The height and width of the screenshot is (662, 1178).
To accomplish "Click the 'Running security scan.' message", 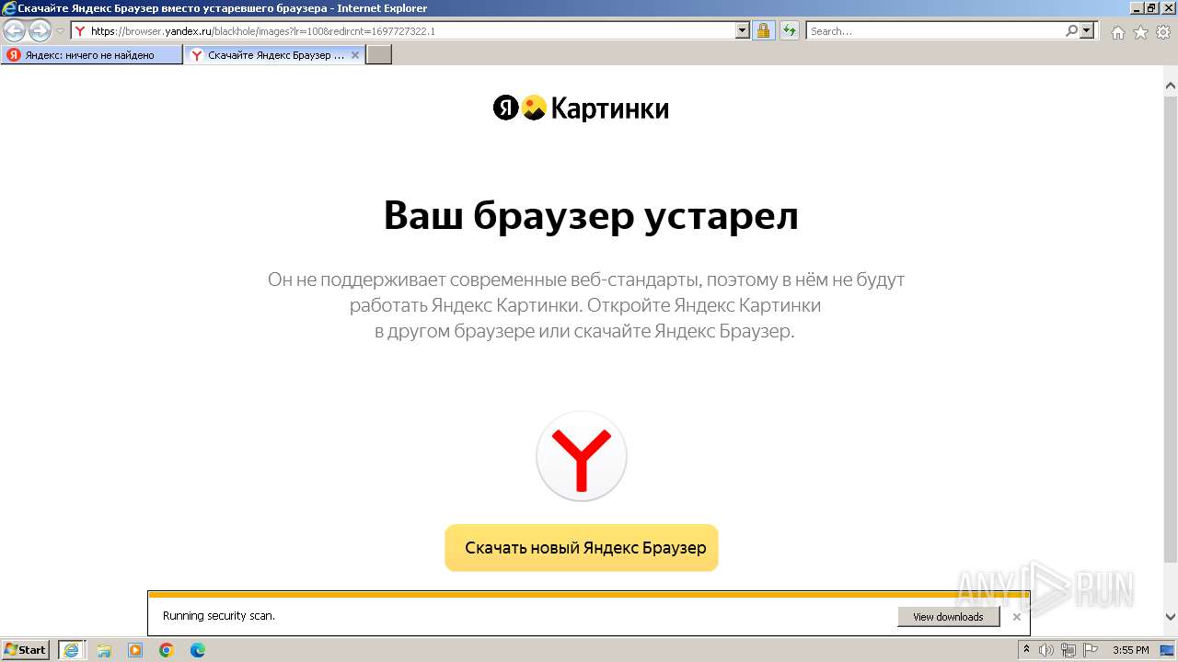I will [x=219, y=616].
